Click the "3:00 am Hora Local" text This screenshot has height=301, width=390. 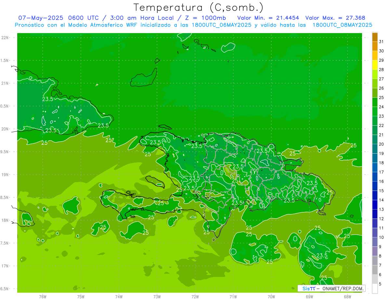142,18
